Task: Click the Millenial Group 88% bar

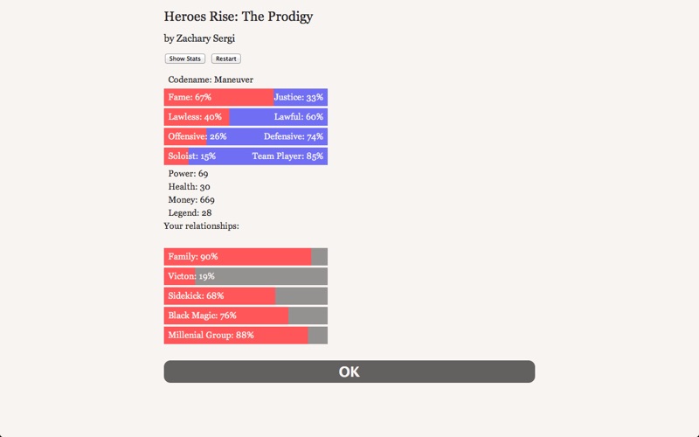Action: (235, 335)
